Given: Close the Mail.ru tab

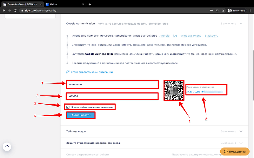Looking at the screenshot, I should click(x=83, y=4).
